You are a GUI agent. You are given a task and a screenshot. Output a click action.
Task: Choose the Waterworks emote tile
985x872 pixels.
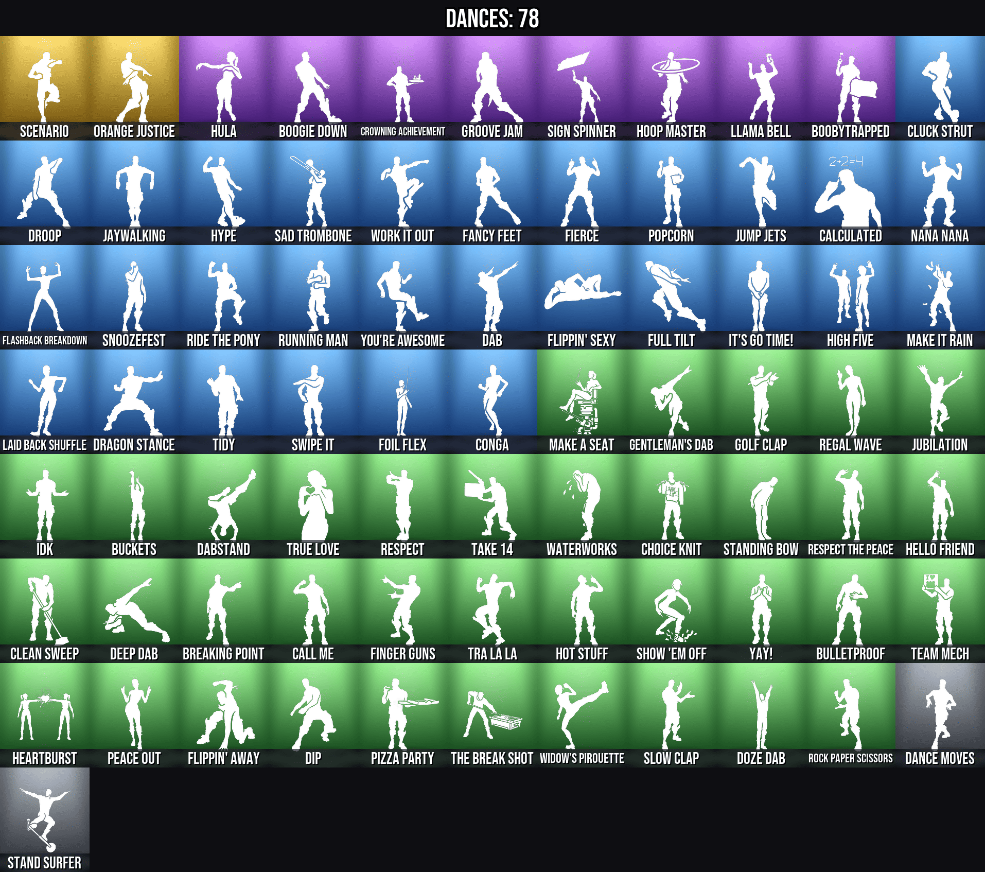(582, 505)
